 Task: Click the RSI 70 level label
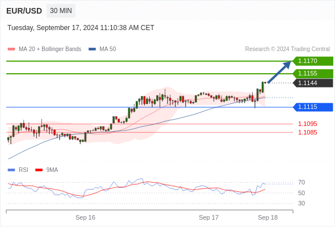tap(301, 183)
